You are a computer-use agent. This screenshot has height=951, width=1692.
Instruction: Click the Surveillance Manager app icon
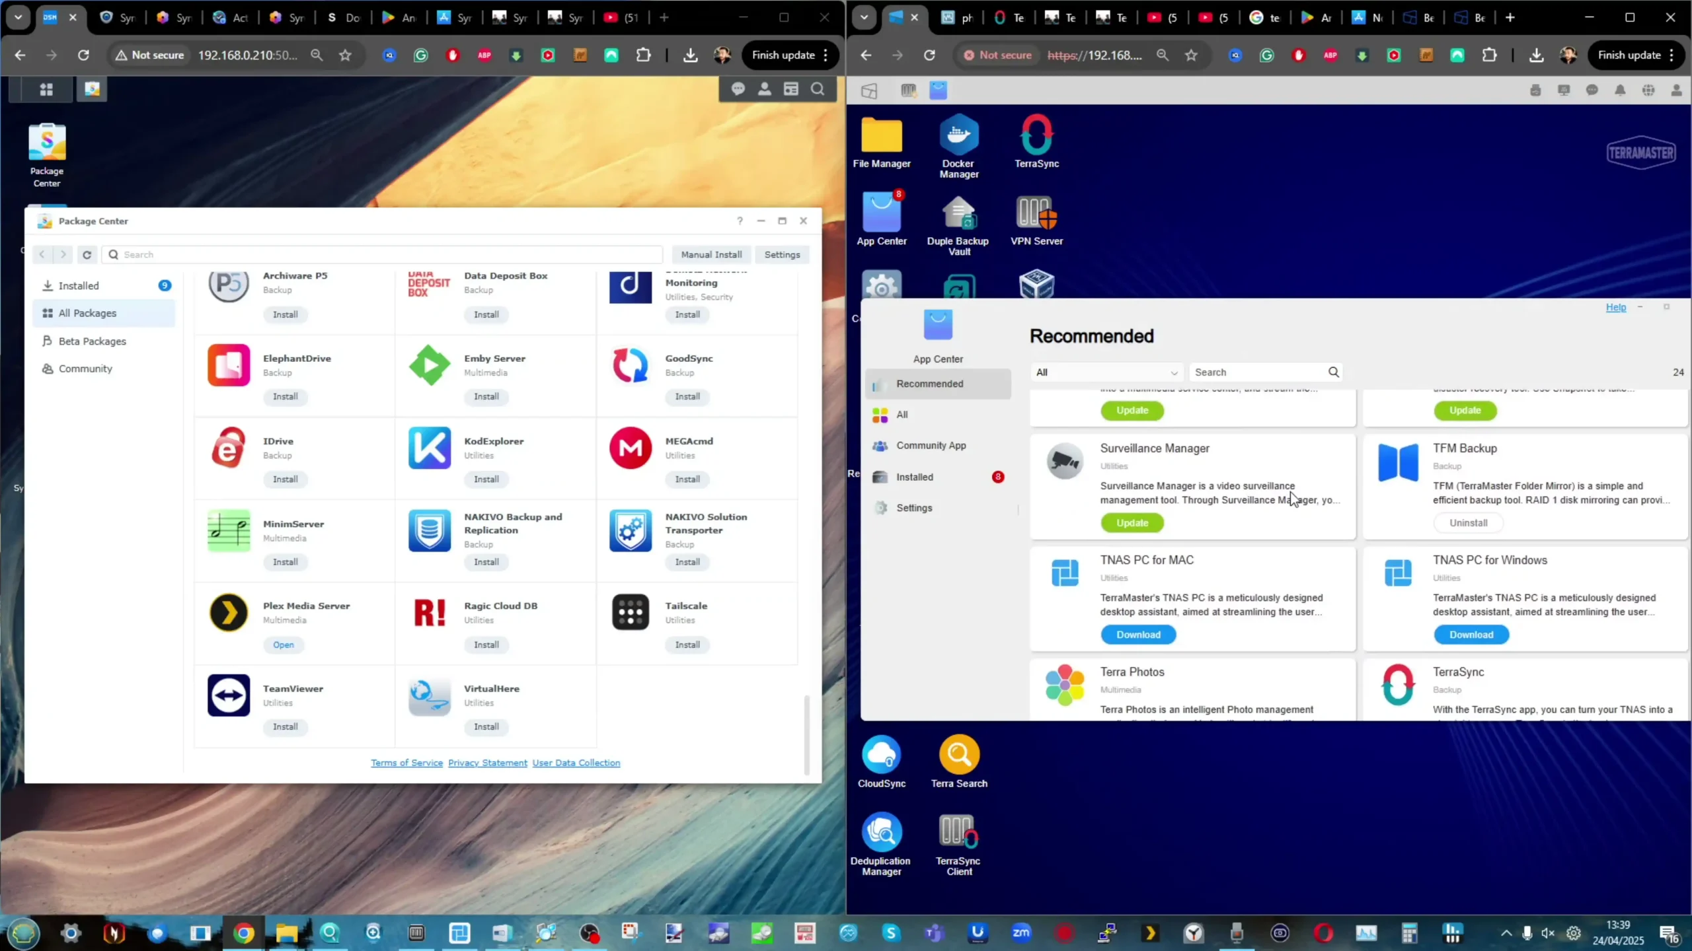pos(1065,461)
